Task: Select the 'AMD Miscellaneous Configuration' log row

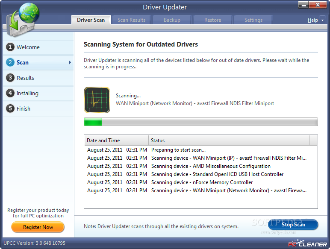Action: pos(201,166)
